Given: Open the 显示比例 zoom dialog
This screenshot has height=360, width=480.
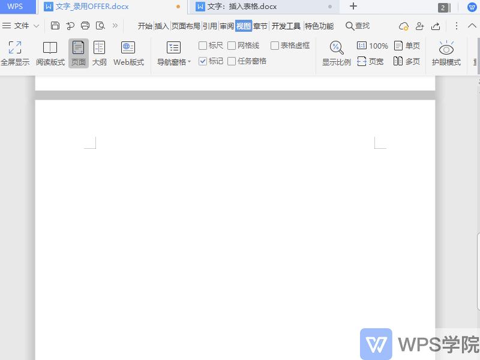Looking at the screenshot, I should coord(336,53).
